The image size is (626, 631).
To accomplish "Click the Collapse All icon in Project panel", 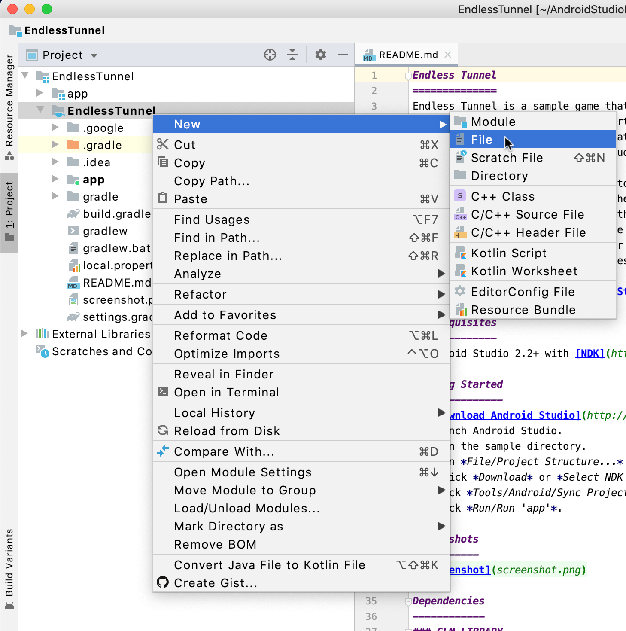I will pos(292,55).
